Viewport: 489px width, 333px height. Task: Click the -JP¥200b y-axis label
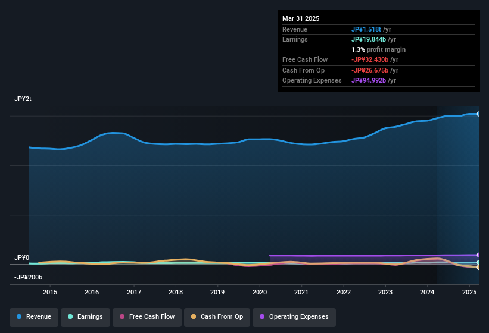pos(28,277)
